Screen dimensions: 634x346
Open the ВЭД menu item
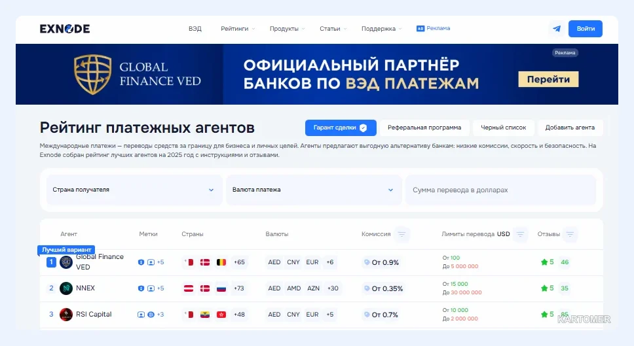click(195, 29)
